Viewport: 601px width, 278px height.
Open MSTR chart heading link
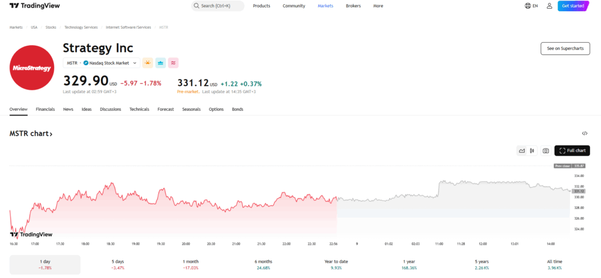(x=31, y=134)
